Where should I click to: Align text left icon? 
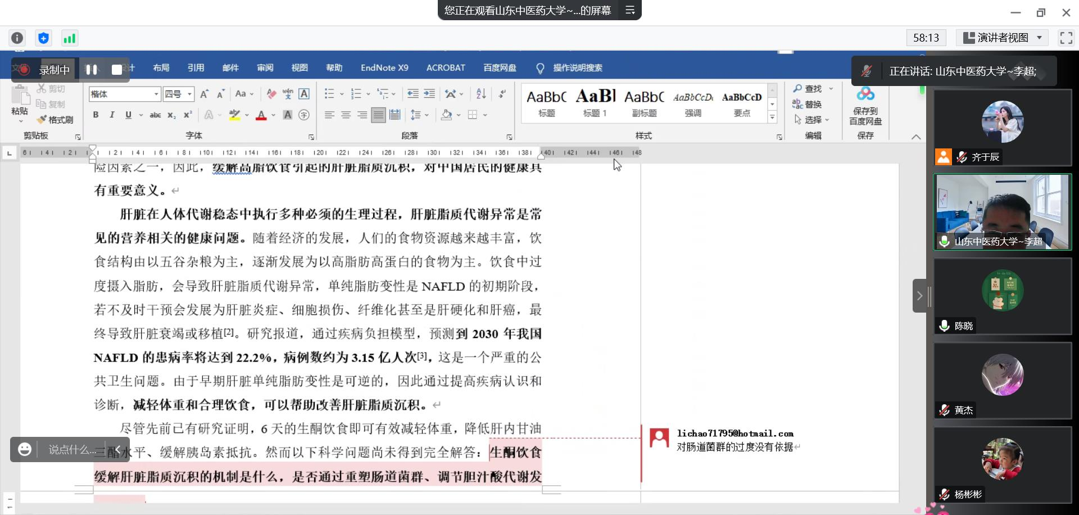pos(329,115)
